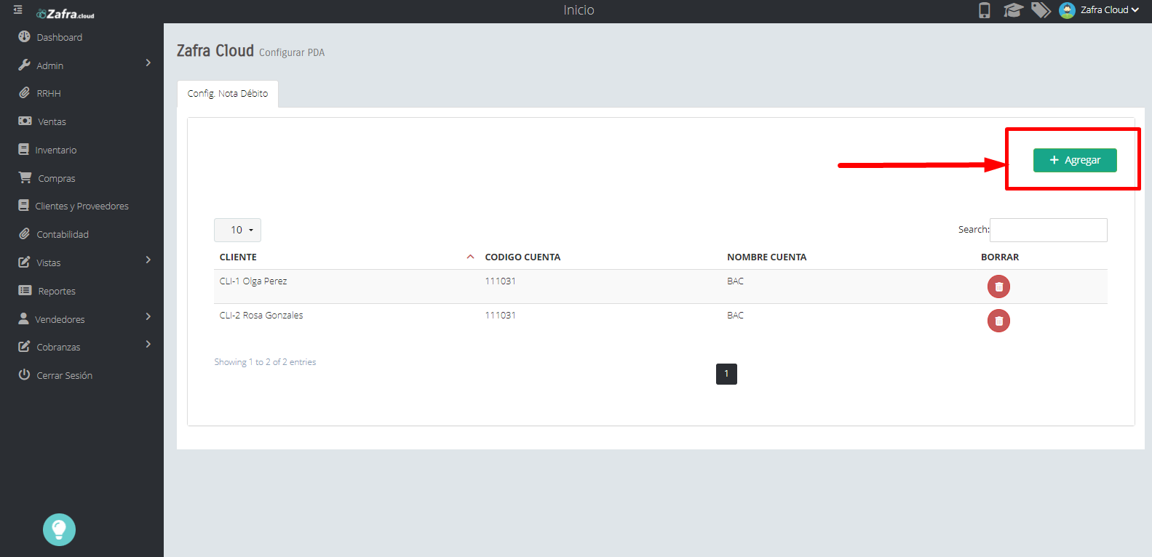Sort by CODIGO CUENTA column header
The width and height of the screenshot is (1152, 557).
click(x=523, y=257)
